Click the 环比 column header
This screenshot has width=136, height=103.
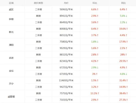click(x=95, y=3)
